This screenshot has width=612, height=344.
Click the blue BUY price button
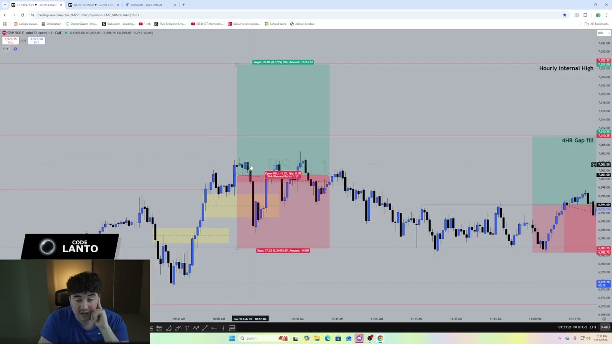click(x=36, y=41)
